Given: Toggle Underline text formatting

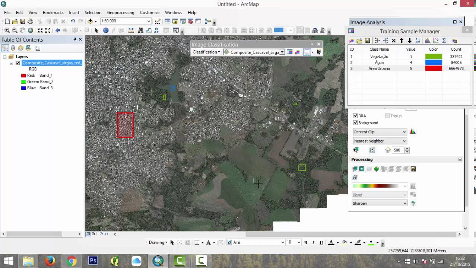Looking at the screenshot, I should tap(321, 242).
